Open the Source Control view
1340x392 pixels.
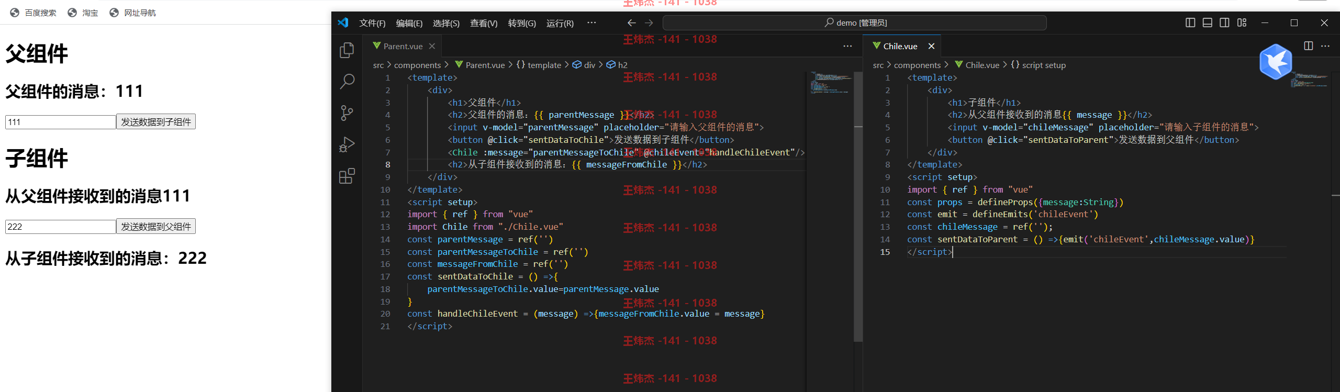pos(347,113)
